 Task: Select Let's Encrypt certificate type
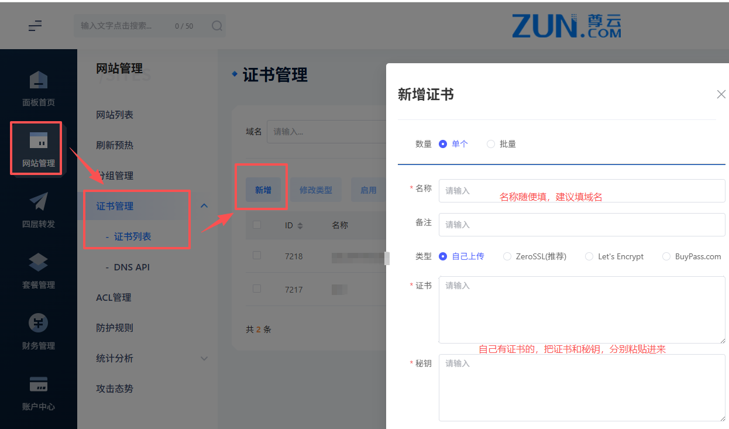589,256
